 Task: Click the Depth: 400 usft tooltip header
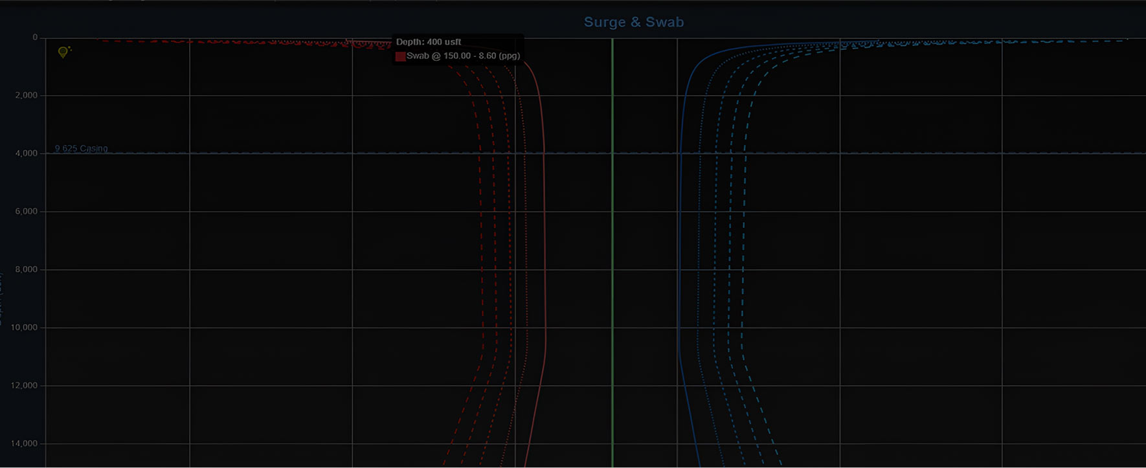coord(429,42)
